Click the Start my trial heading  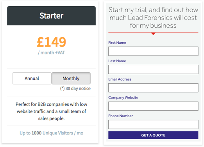[x=153, y=18]
